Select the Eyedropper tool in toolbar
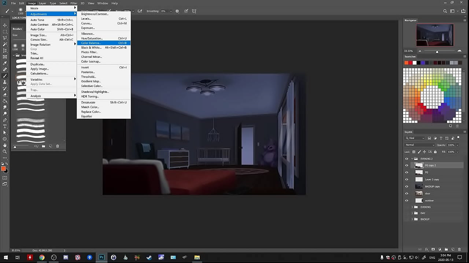 coord(5,63)
